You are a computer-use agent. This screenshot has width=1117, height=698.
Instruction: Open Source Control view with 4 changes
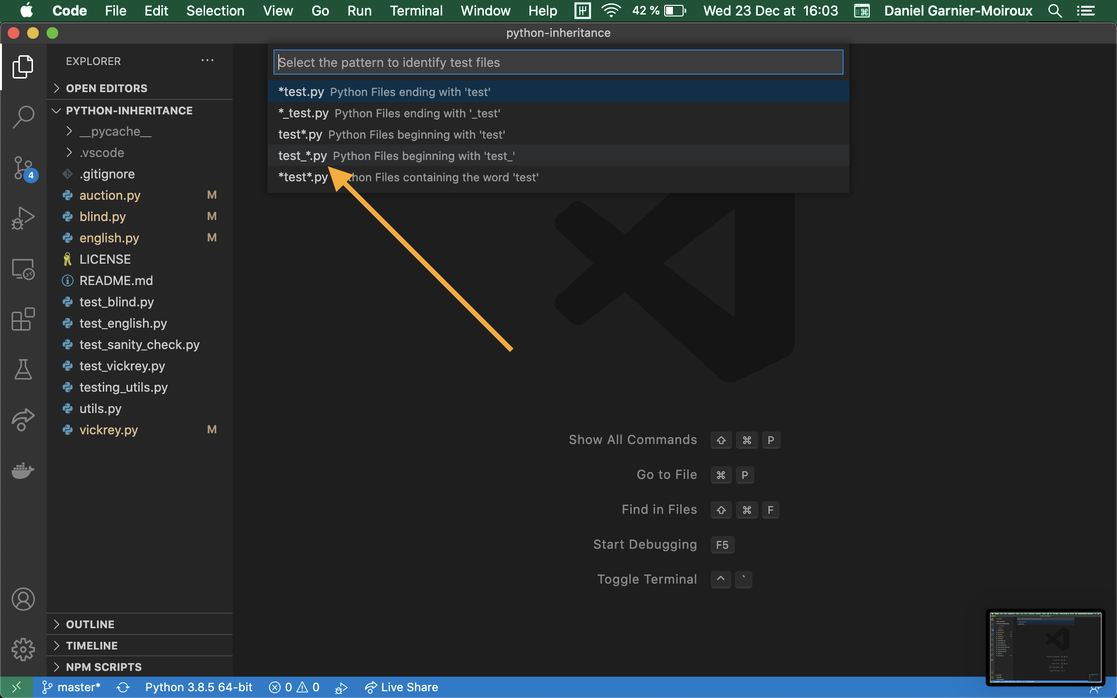pyautogui.click(x=23, y=168)
